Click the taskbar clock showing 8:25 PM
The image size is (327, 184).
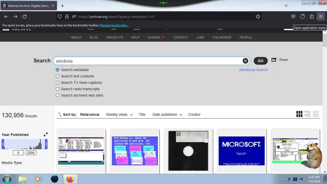[x=314, y=179]
